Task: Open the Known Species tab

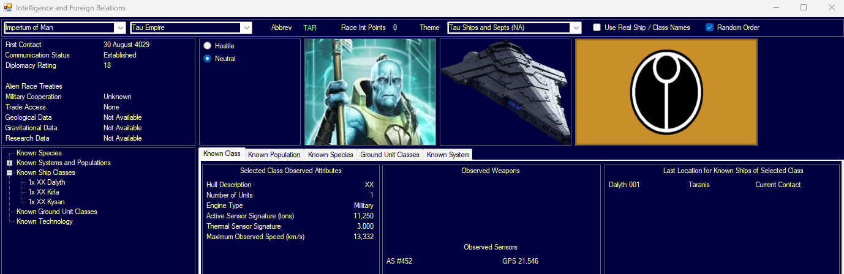Action: [331, 155]
